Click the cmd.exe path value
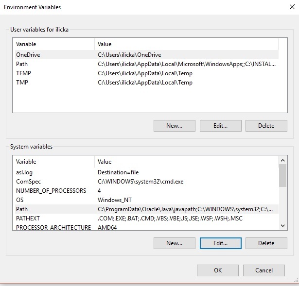Viewport: 299px width, 286px height. tap(141, 182)
